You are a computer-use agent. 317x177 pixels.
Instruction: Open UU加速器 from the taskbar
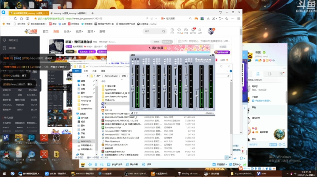105,173
